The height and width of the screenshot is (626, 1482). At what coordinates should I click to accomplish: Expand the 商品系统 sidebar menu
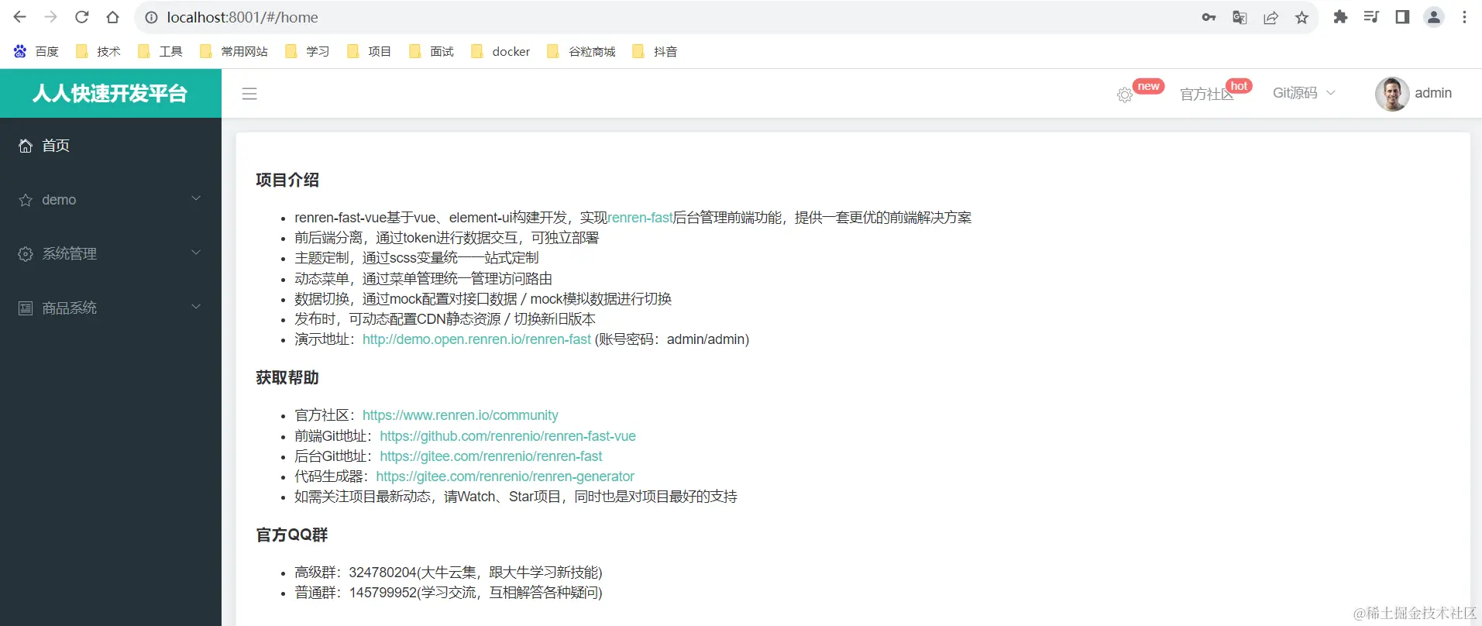click(111, 308)
